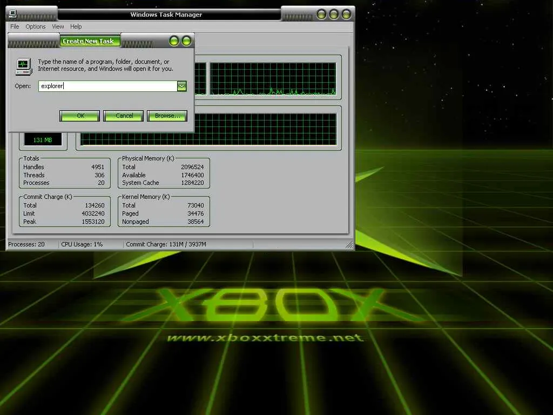
Task: Click the Processes: 20 status bar entry
Action: 26,244
